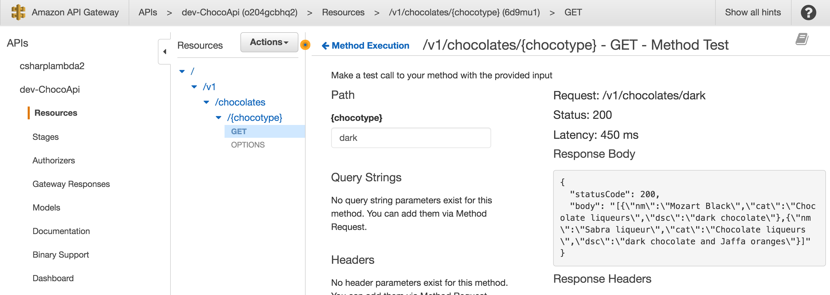Open Documentation in the sidebar
The height and width of the screenshot is (295, 830).
[x=61, y=231]
